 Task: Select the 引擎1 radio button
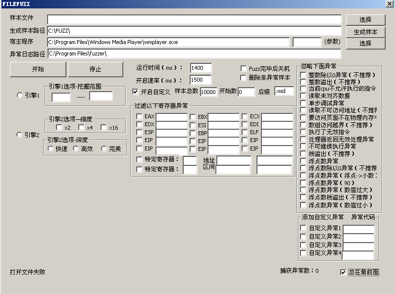pyautogui.click(x=20, y=95)
